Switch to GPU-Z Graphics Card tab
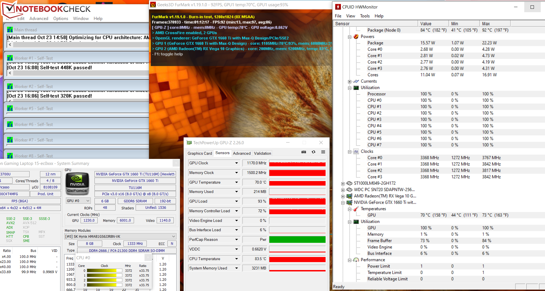The width and height of the screenshot is (545, 291). coord(200,153)
